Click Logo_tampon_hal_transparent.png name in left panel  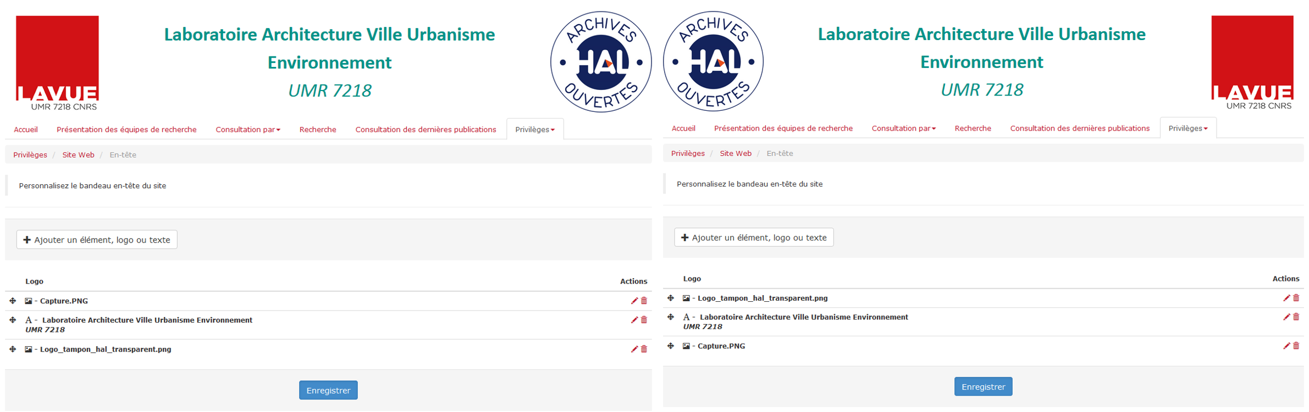coord(106,349)
